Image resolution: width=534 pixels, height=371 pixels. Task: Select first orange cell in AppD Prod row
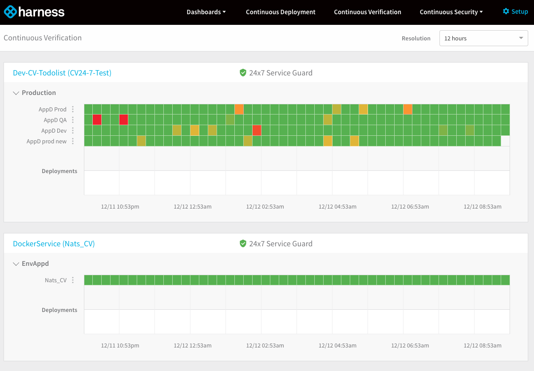(239, 109)
